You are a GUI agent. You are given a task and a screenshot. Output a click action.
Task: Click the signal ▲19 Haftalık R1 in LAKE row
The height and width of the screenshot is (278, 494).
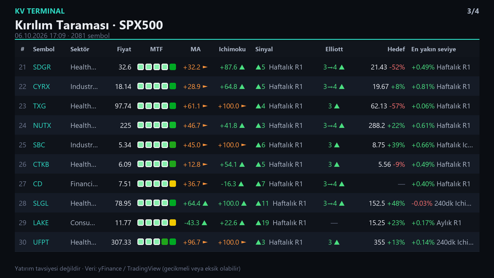(x=281, y=223)
